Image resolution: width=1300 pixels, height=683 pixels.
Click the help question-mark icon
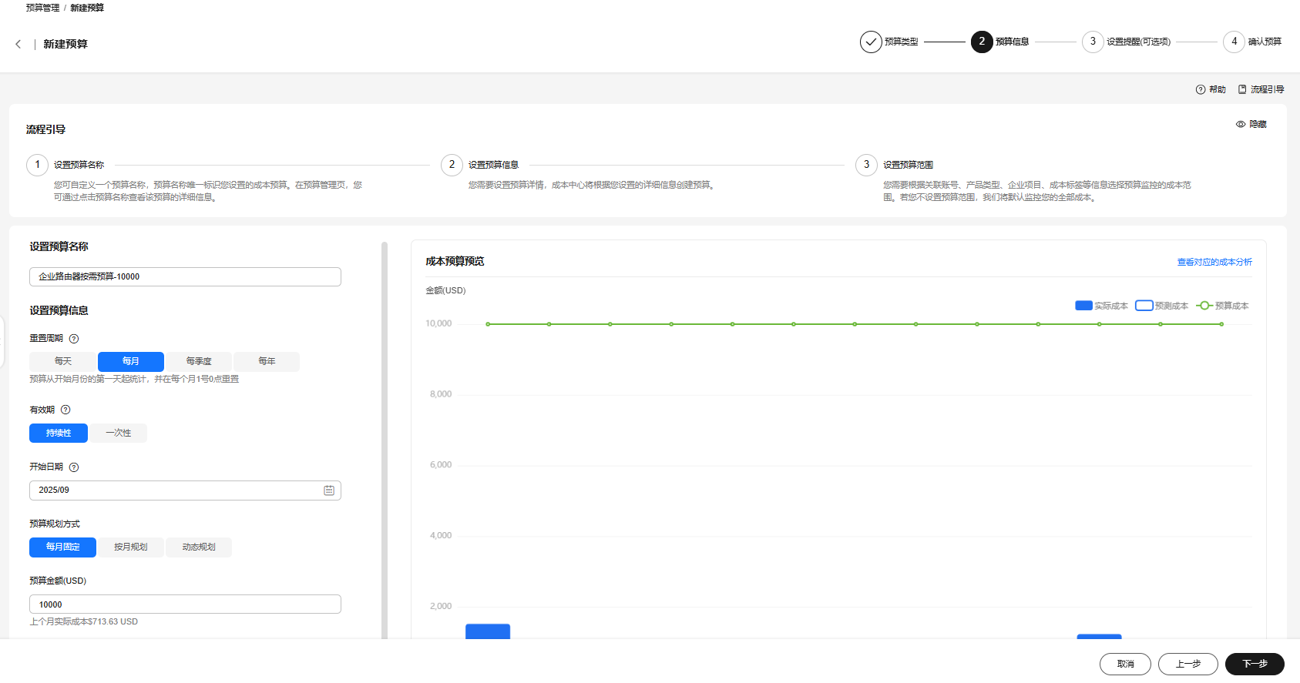[1201, 90]
